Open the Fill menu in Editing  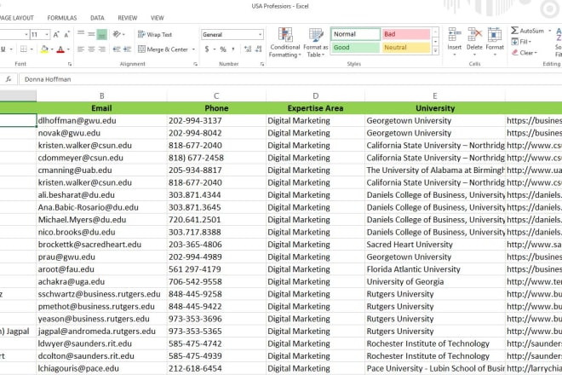pyautogui.click(x=521, y=42)
